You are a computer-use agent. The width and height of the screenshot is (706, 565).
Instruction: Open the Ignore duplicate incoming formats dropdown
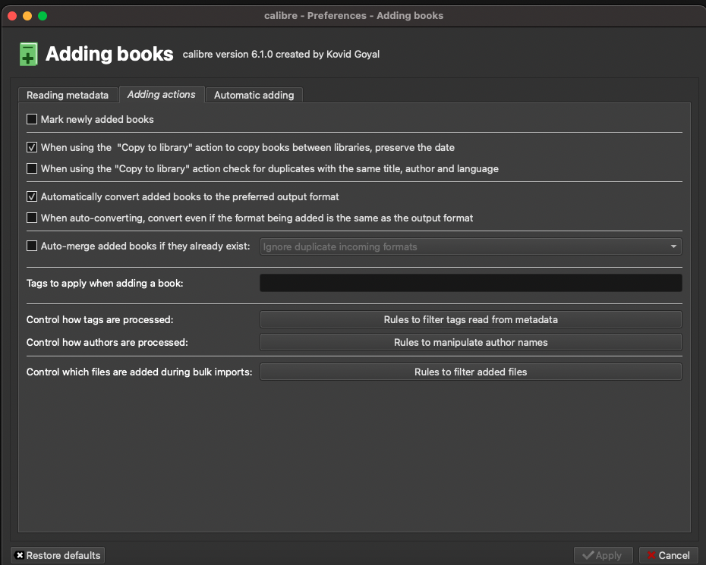pos(471,246)
